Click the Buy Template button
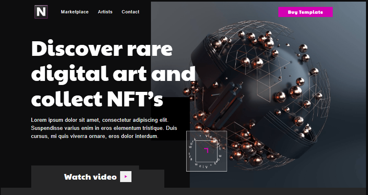 (305, 12)
